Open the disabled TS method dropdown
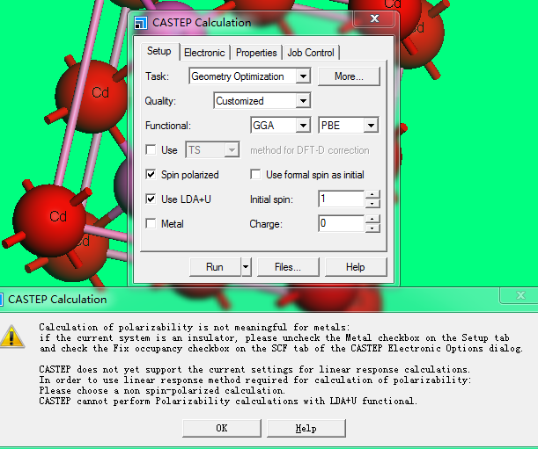The image size is (538, 449). (232, 150)
